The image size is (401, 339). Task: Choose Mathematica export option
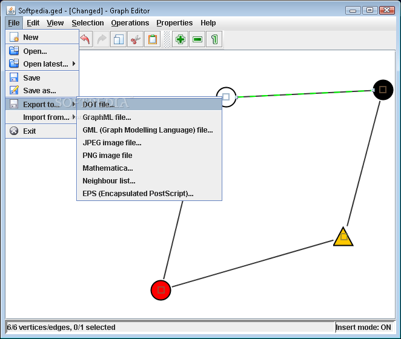[x=150, y=168]
